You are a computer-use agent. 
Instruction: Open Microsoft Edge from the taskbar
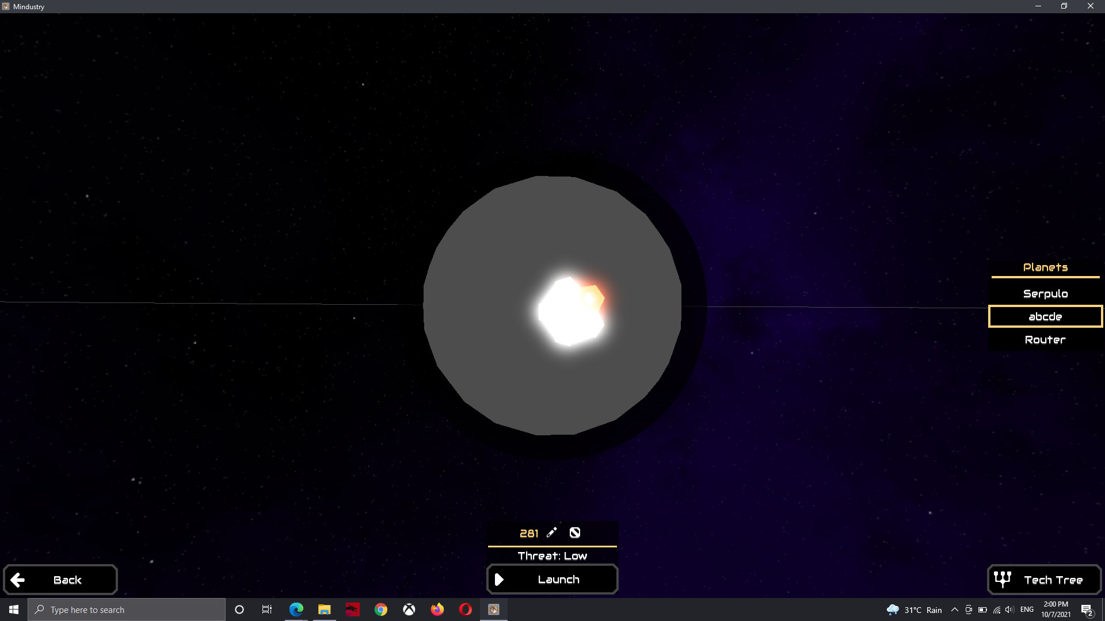pyautogui.click(x=296, y=609)
